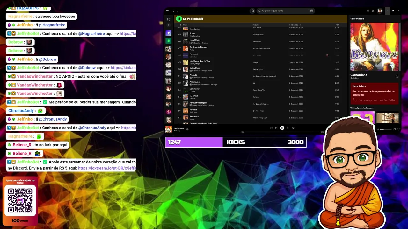
Task: Click the KICKS goal progress bar
Action: point(236,142)
